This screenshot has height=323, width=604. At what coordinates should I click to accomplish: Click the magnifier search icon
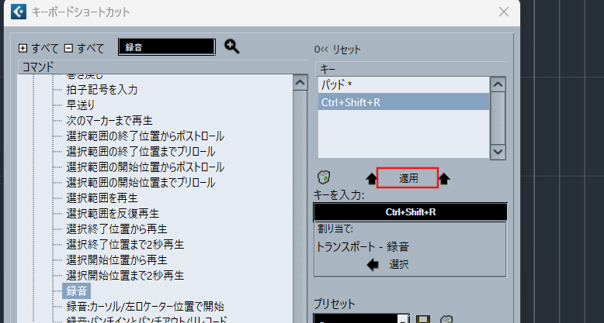coord(232,46)
